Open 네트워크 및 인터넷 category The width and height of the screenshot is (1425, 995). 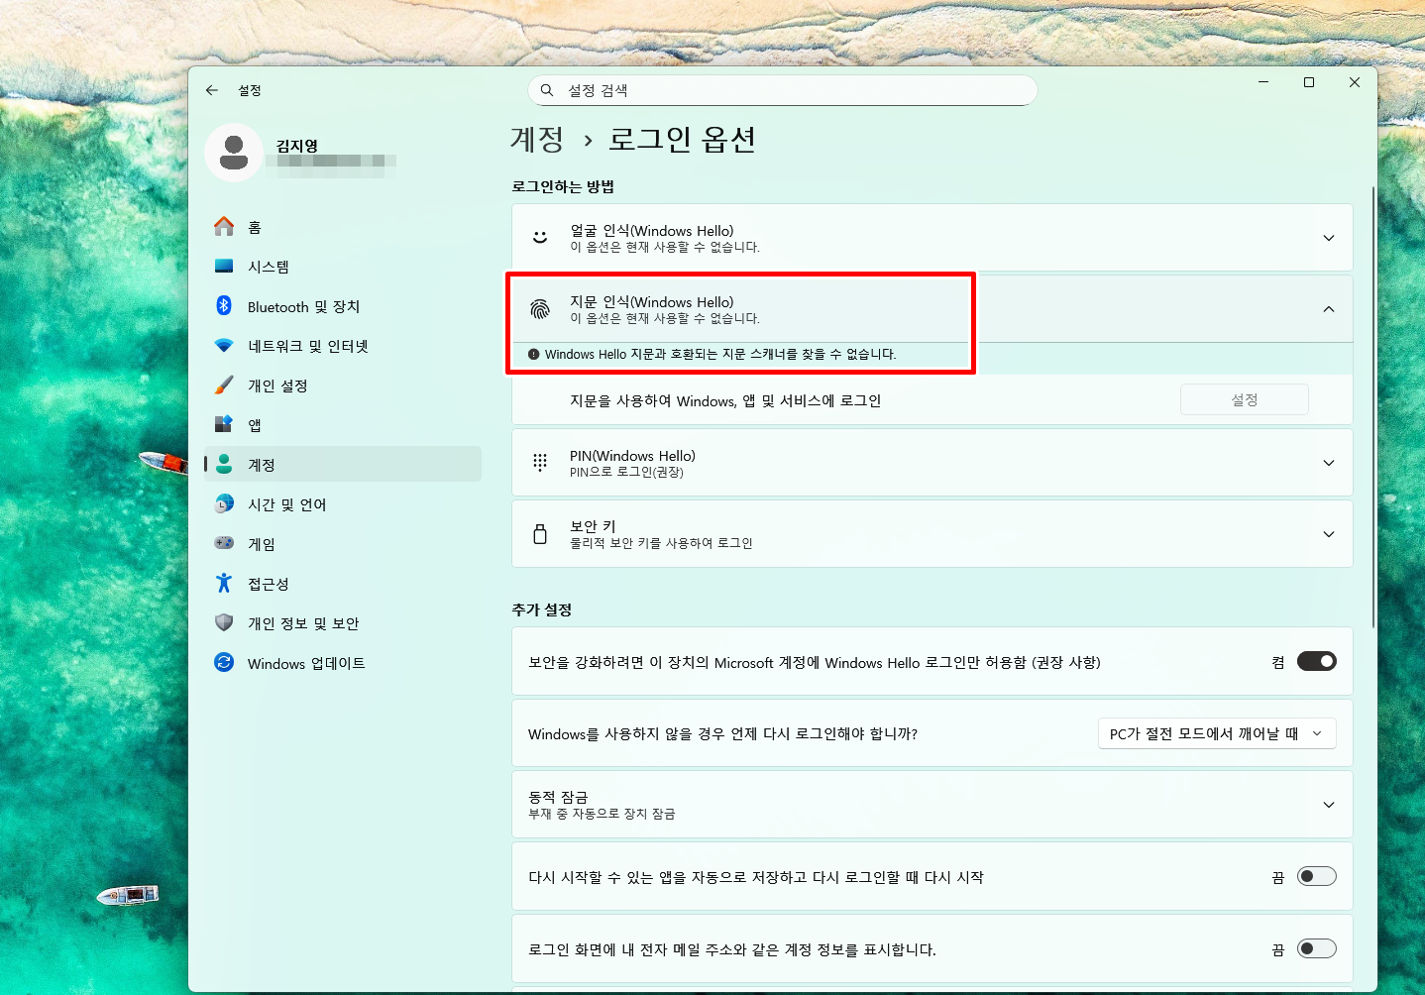tap(343, 346)
